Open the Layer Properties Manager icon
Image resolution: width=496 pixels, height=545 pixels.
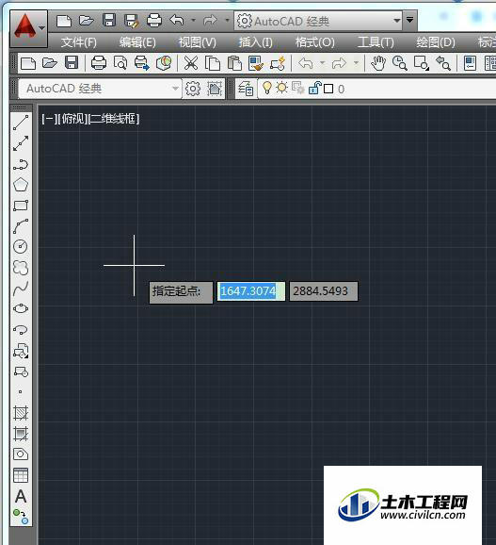246,89
